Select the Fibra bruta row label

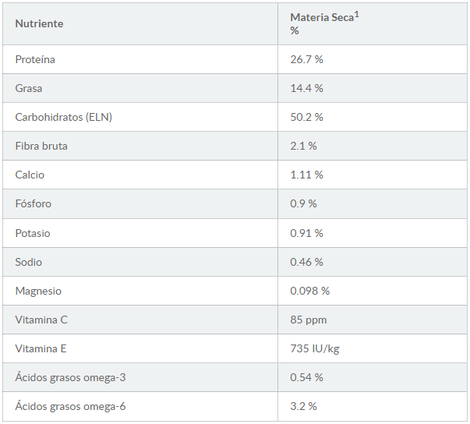click(x=41, y=146)
